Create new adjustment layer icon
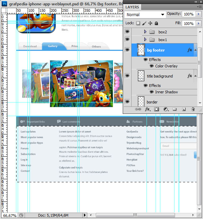 (166, 109)
